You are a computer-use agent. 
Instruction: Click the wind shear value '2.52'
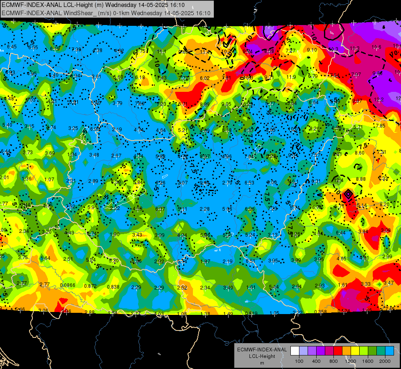(182, 287)
